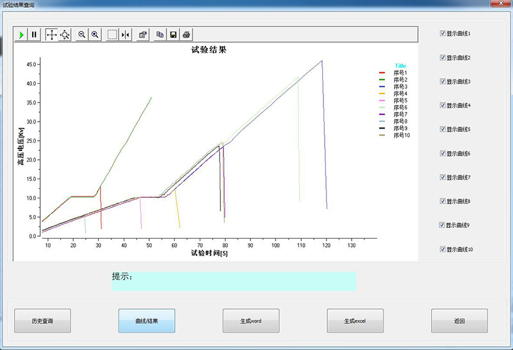513x350 pixels.
Task: Toggle 显示曲线7 checkbox
Action: (x=443, y=177)
